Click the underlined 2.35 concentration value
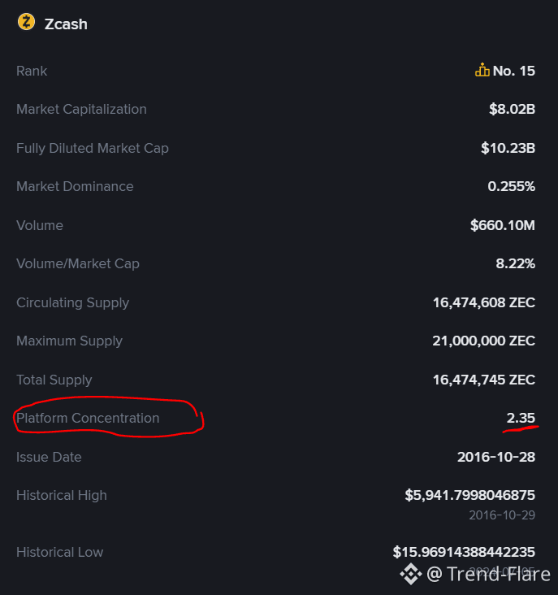 coord(521,418)
